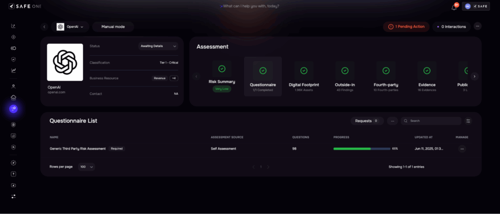Open the help question mark sidebar icon
Screen dimensions: 500x214
point(13,174)
